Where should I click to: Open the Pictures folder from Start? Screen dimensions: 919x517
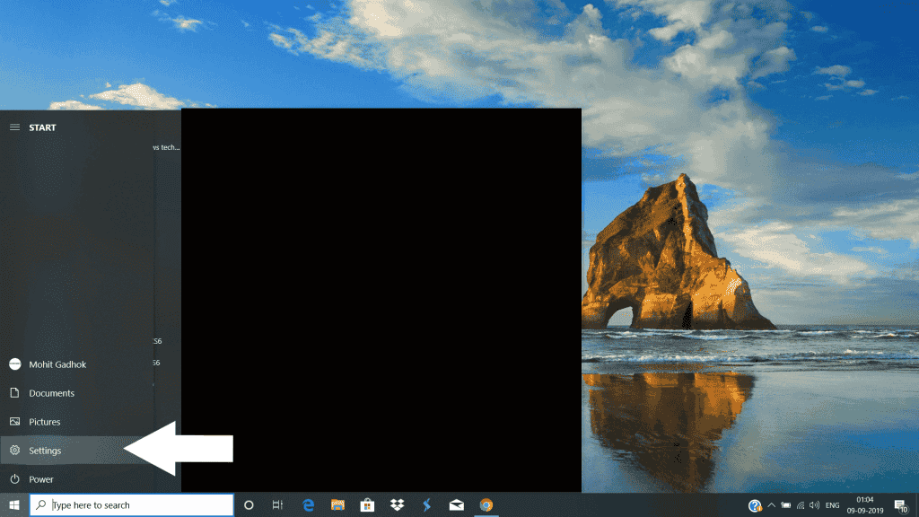coord(44,422)
